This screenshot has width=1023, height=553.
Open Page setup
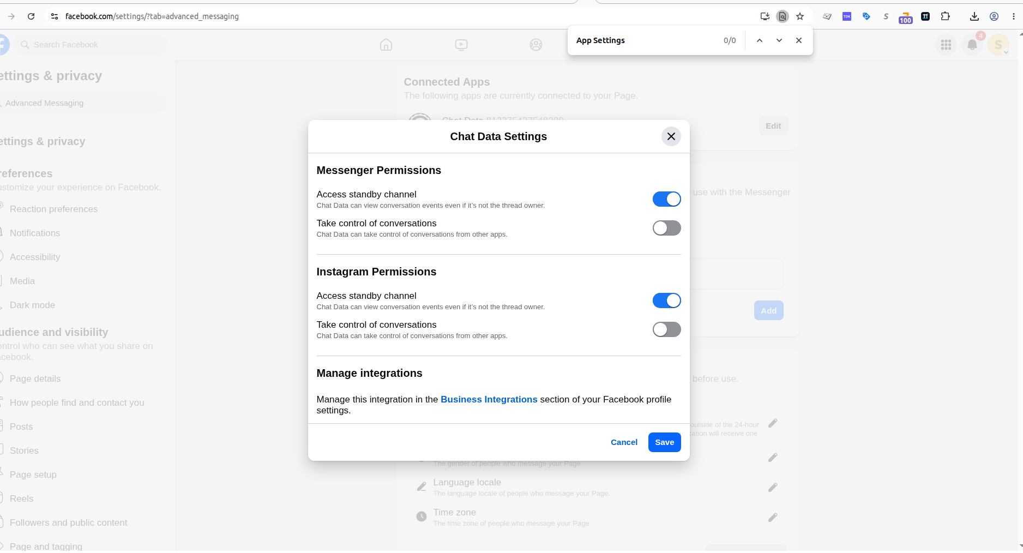pos(33,474)
